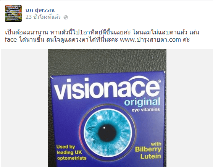Image resolution: width=213 pixels, height=167 pixels.
Task: Click the globe public privacy icon
Action: click(x=66, y=17)
